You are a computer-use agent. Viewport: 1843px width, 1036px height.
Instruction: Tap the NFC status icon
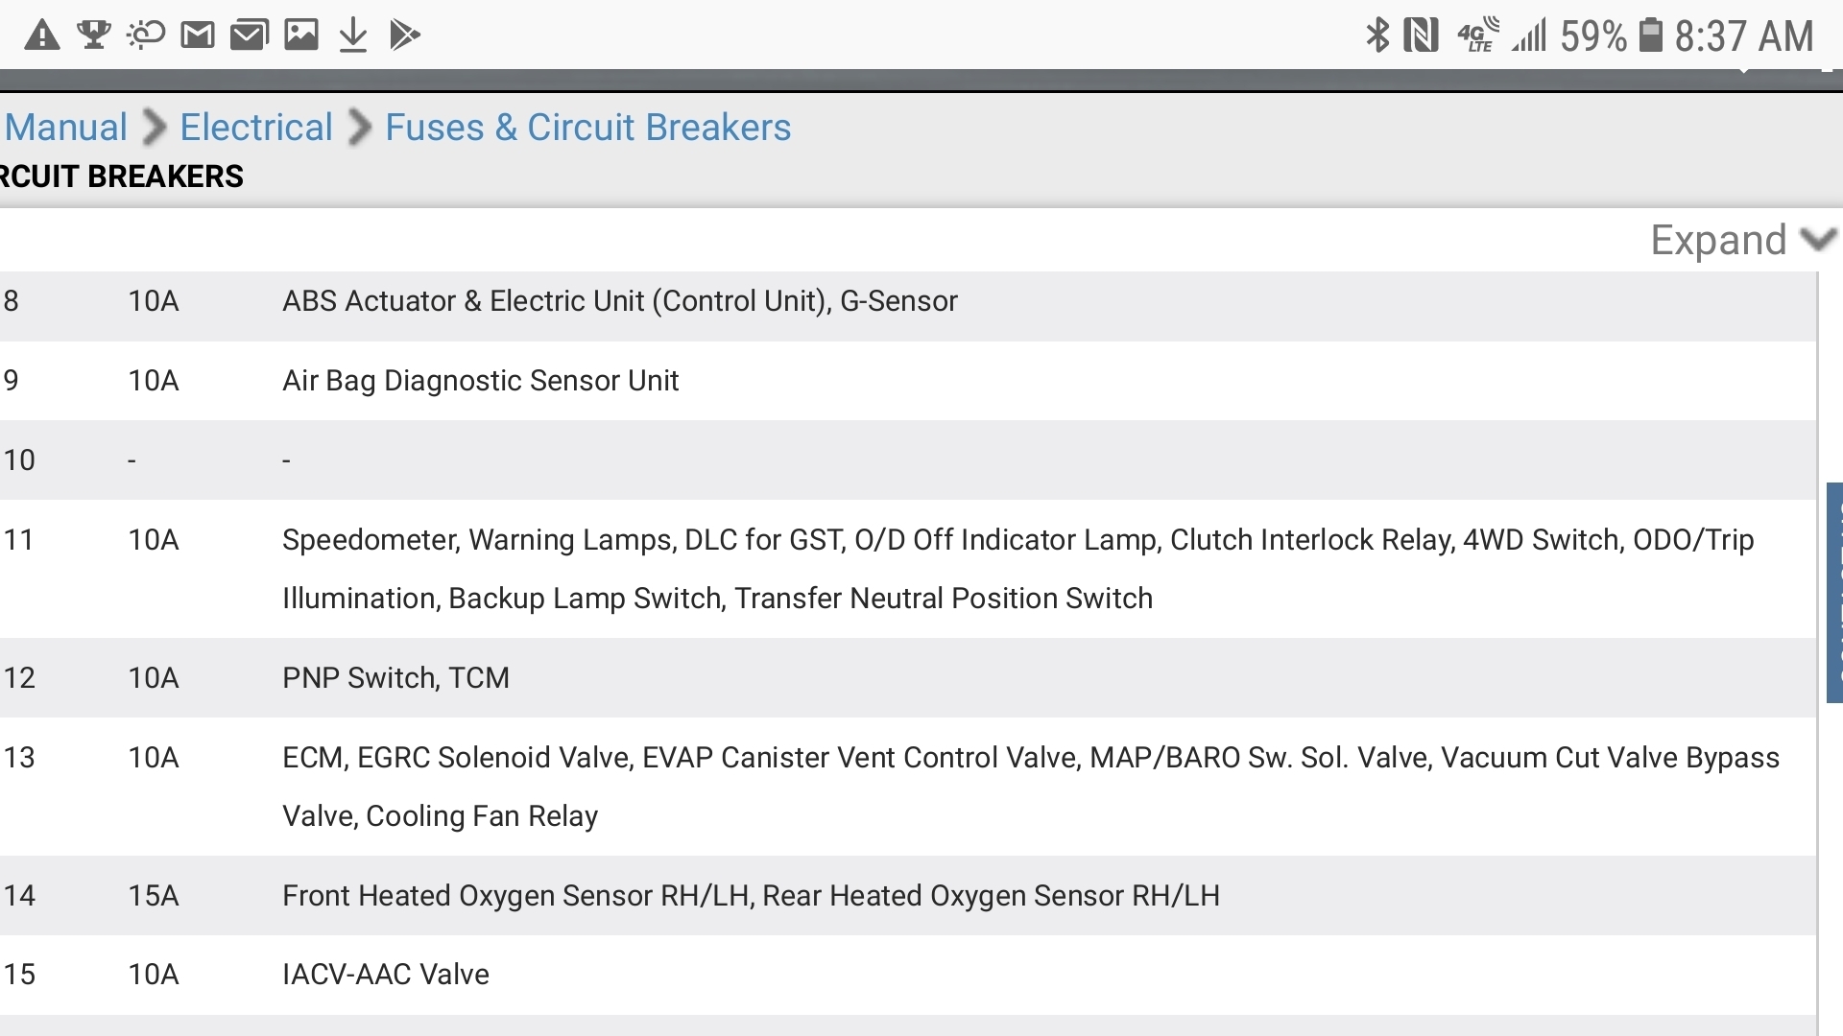point(1421,35)
